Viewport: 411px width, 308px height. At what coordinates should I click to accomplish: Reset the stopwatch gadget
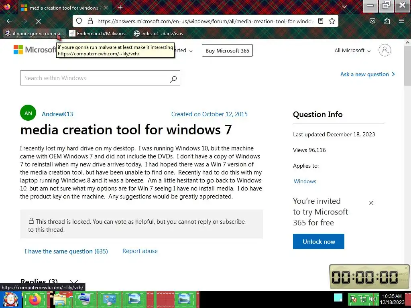[403, 280]
